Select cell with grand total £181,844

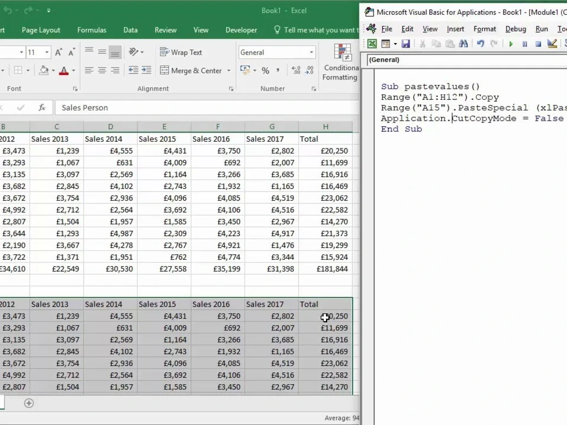pos(325,269)
